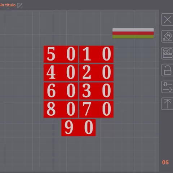This screenshot has width=173, height=173.
Task: Select the red tile showing 80
Action: coord(61,109)
